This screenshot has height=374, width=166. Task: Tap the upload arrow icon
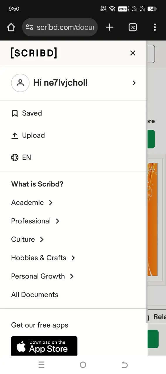[15, 136]
